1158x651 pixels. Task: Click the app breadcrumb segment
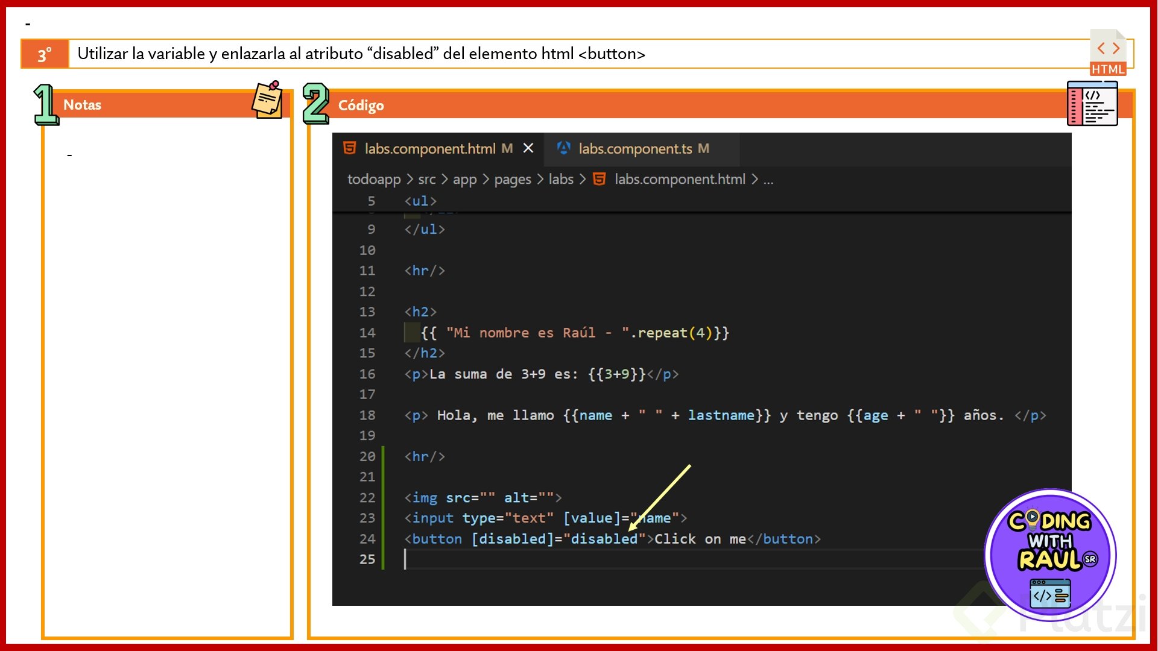click(464, 179)
